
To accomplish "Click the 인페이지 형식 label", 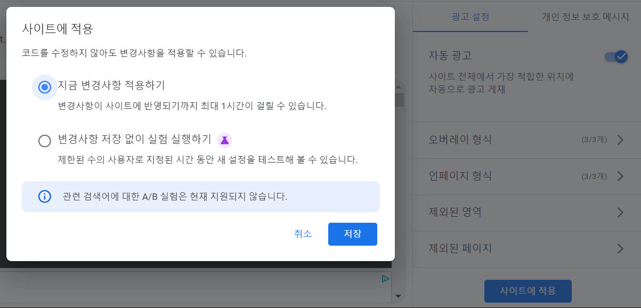I will [460, 176].
